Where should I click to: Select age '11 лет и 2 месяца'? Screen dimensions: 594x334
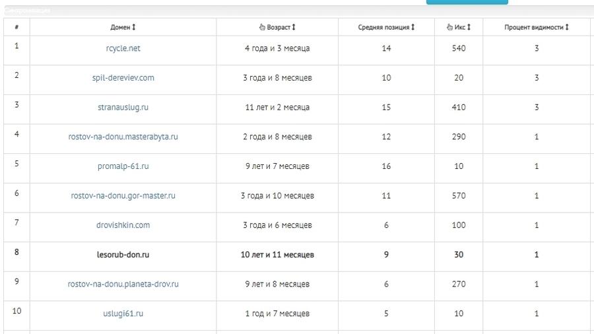277,108
